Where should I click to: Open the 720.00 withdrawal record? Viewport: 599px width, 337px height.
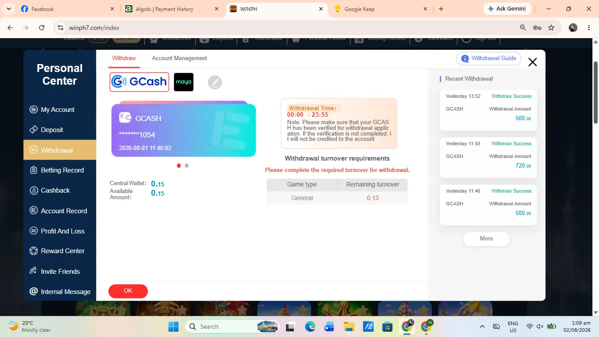[488, 158]
